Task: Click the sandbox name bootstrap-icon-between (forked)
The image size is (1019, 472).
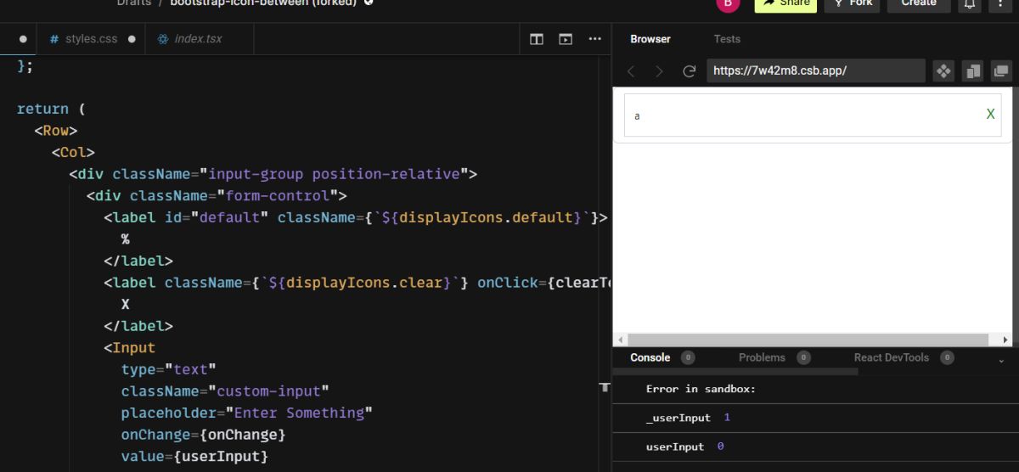Action: (264, 3)
